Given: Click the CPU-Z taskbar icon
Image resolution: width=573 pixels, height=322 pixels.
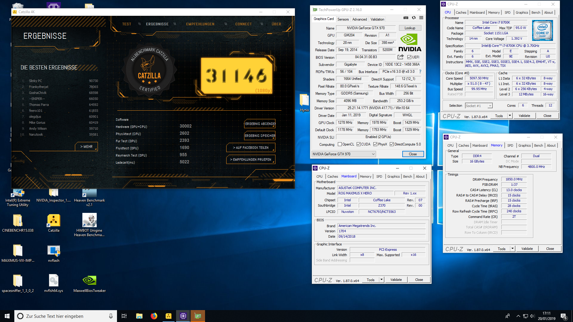Looking at the screenshot, I should point(183,316).
